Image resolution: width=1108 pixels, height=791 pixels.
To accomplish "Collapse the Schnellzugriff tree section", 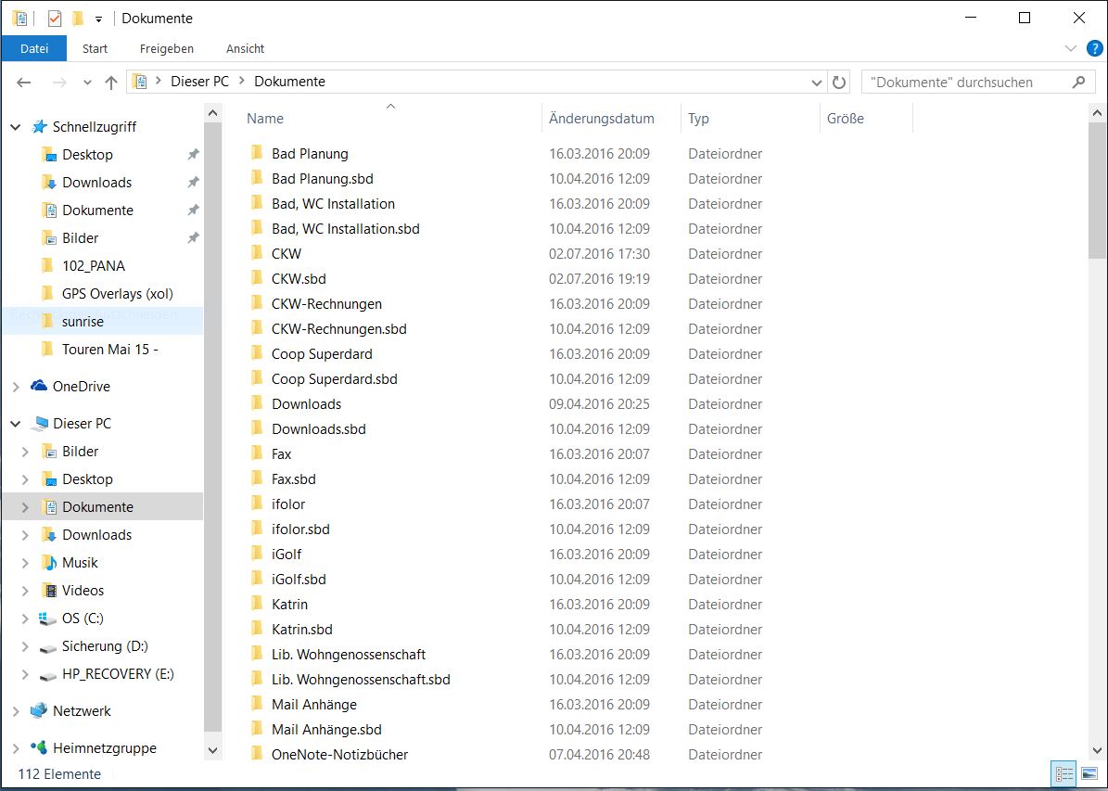I will pyautogui.click(x=16, y=127).
